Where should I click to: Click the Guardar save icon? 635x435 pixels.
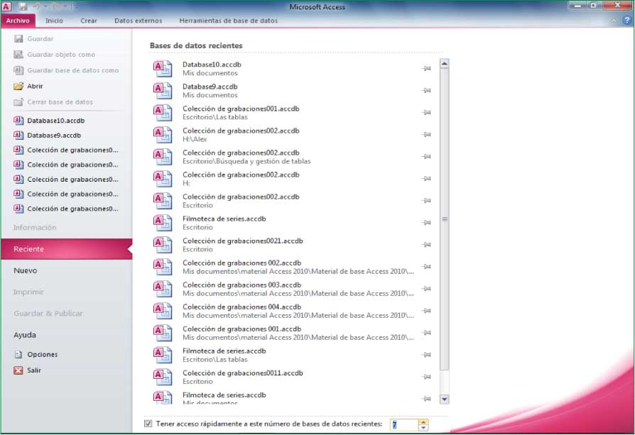[x=18, y=39]
